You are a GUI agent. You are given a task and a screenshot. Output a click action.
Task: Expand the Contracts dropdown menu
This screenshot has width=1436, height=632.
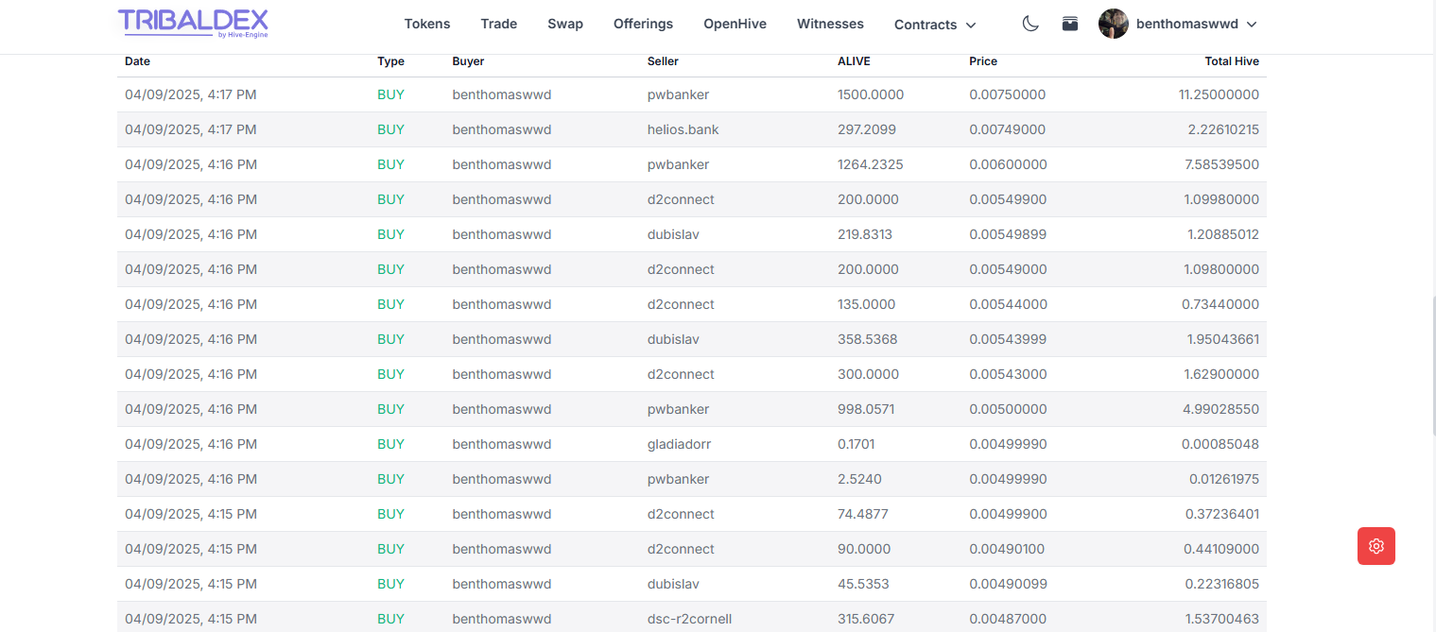point(935,25)
